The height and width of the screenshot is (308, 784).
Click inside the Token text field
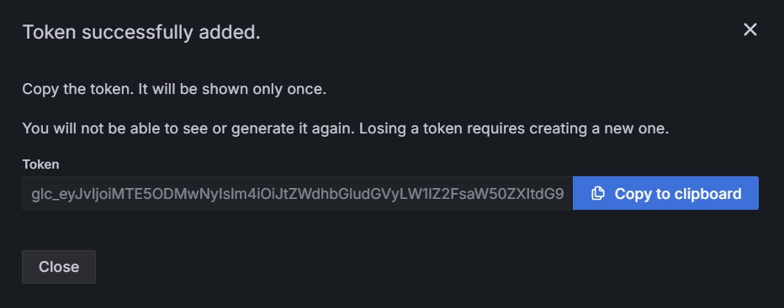click(x=298, y=193)
